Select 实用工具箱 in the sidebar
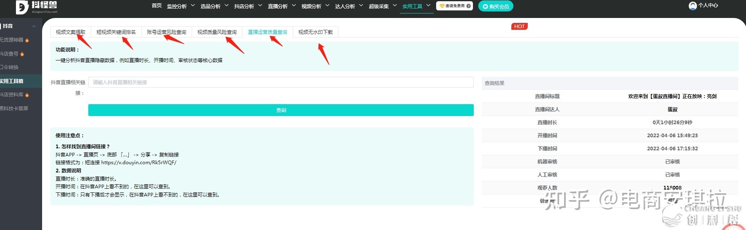 click(11, 81)
